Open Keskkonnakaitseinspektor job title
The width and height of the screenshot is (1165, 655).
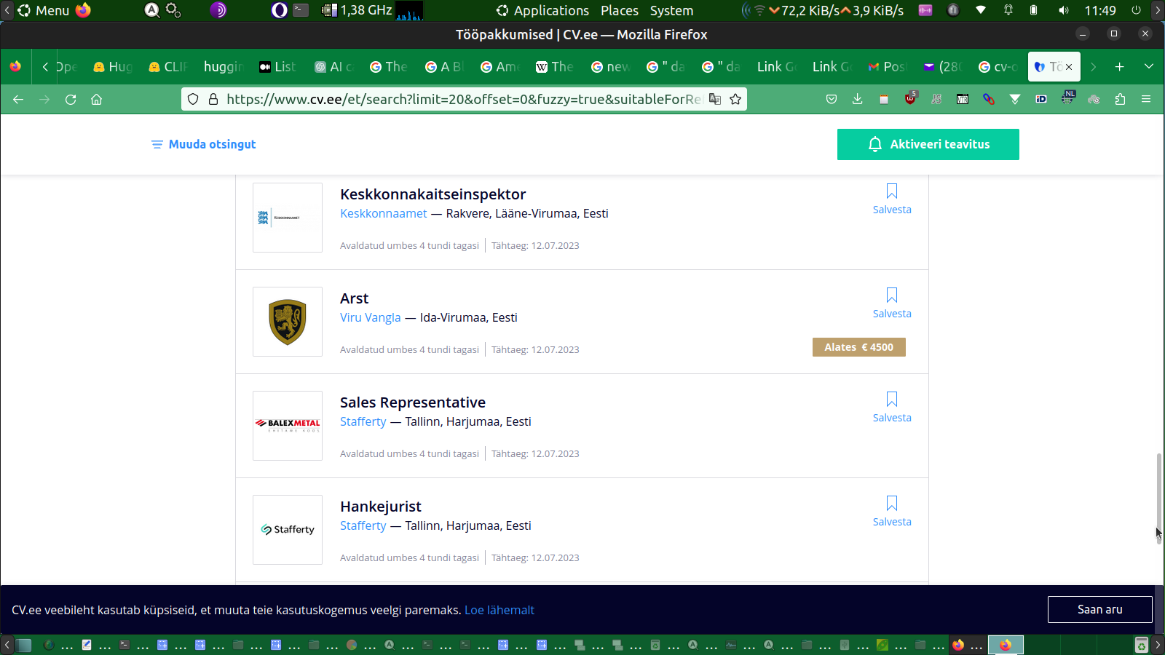coord(433,194)
